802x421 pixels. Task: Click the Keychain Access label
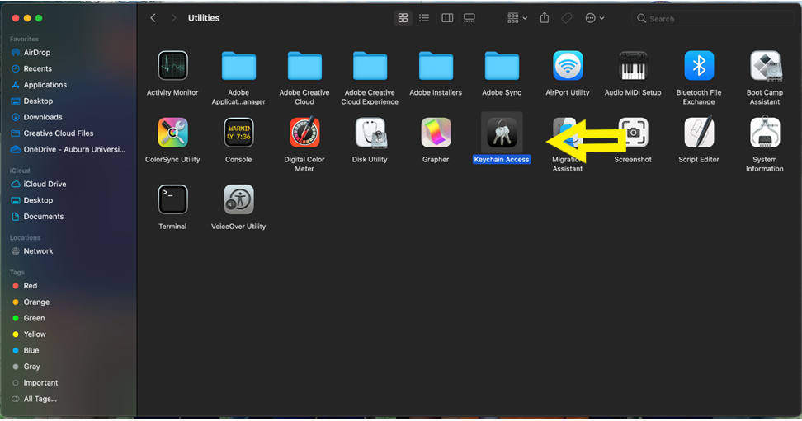pos(502,159)
